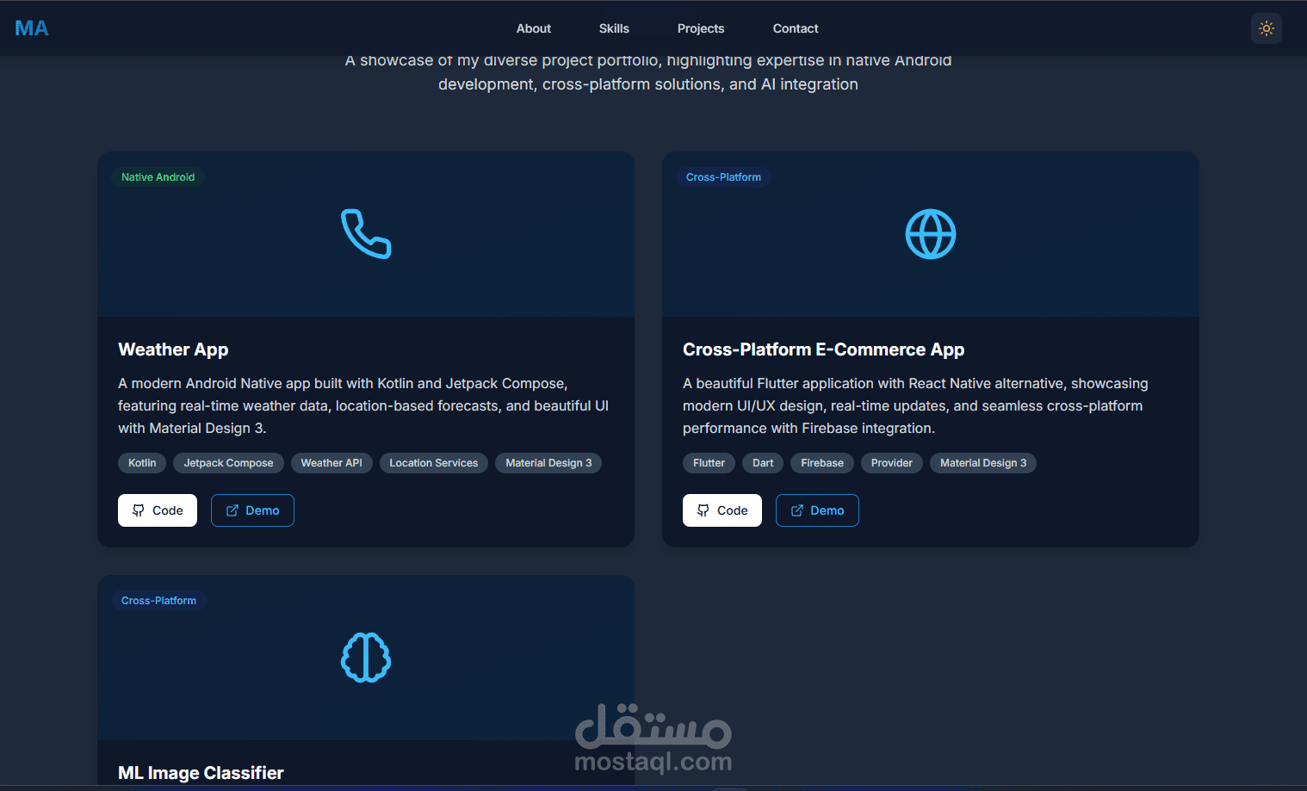Jump to the Contact nav section
Image resolution: width=1307 pixels, height=791 pixels.
[x=796, y=28]
